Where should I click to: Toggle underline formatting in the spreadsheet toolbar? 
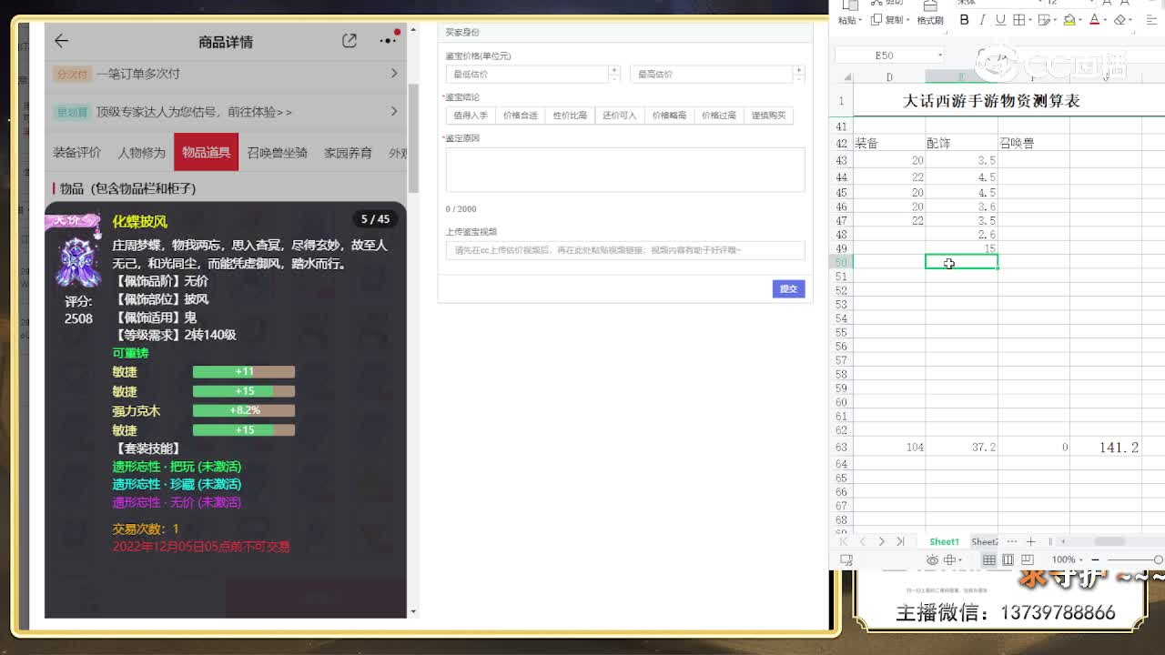[1000, 20]
